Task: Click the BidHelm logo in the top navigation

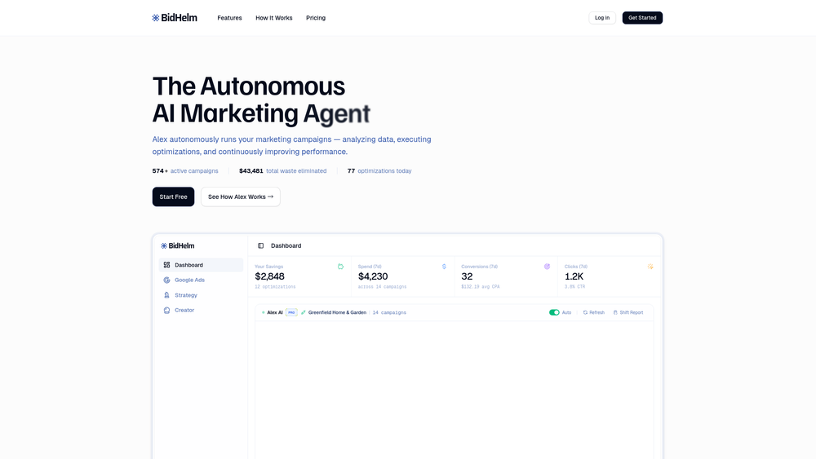Action: point(175,18)
